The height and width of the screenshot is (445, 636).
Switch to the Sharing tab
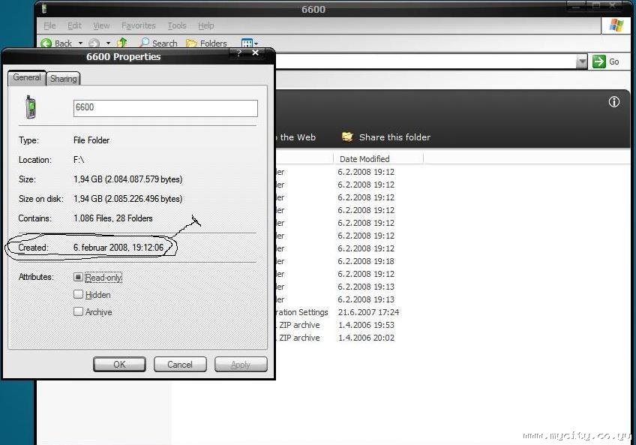[x=63, y=78]
